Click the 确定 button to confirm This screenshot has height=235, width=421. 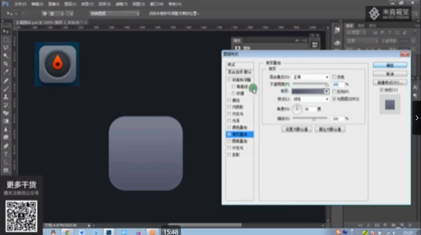[390, 65]
